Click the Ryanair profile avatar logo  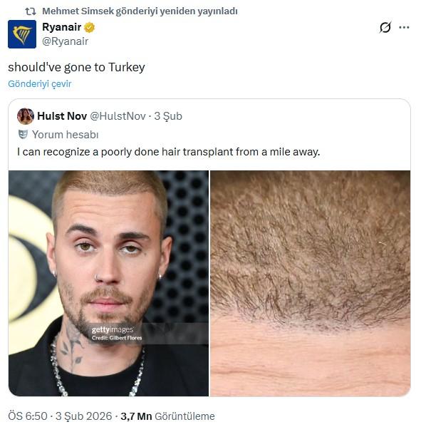[x=22, y=34]
